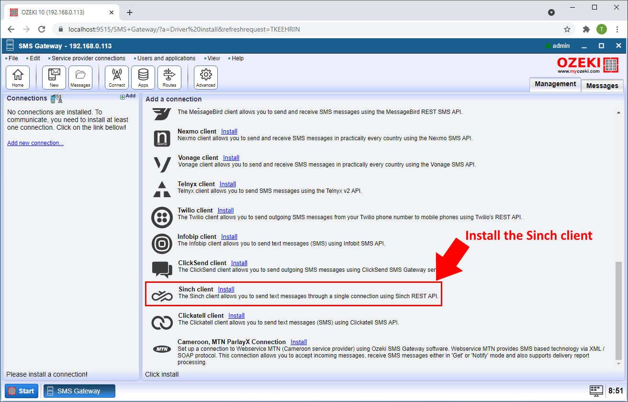Click the Start button in taskbar

22,391
